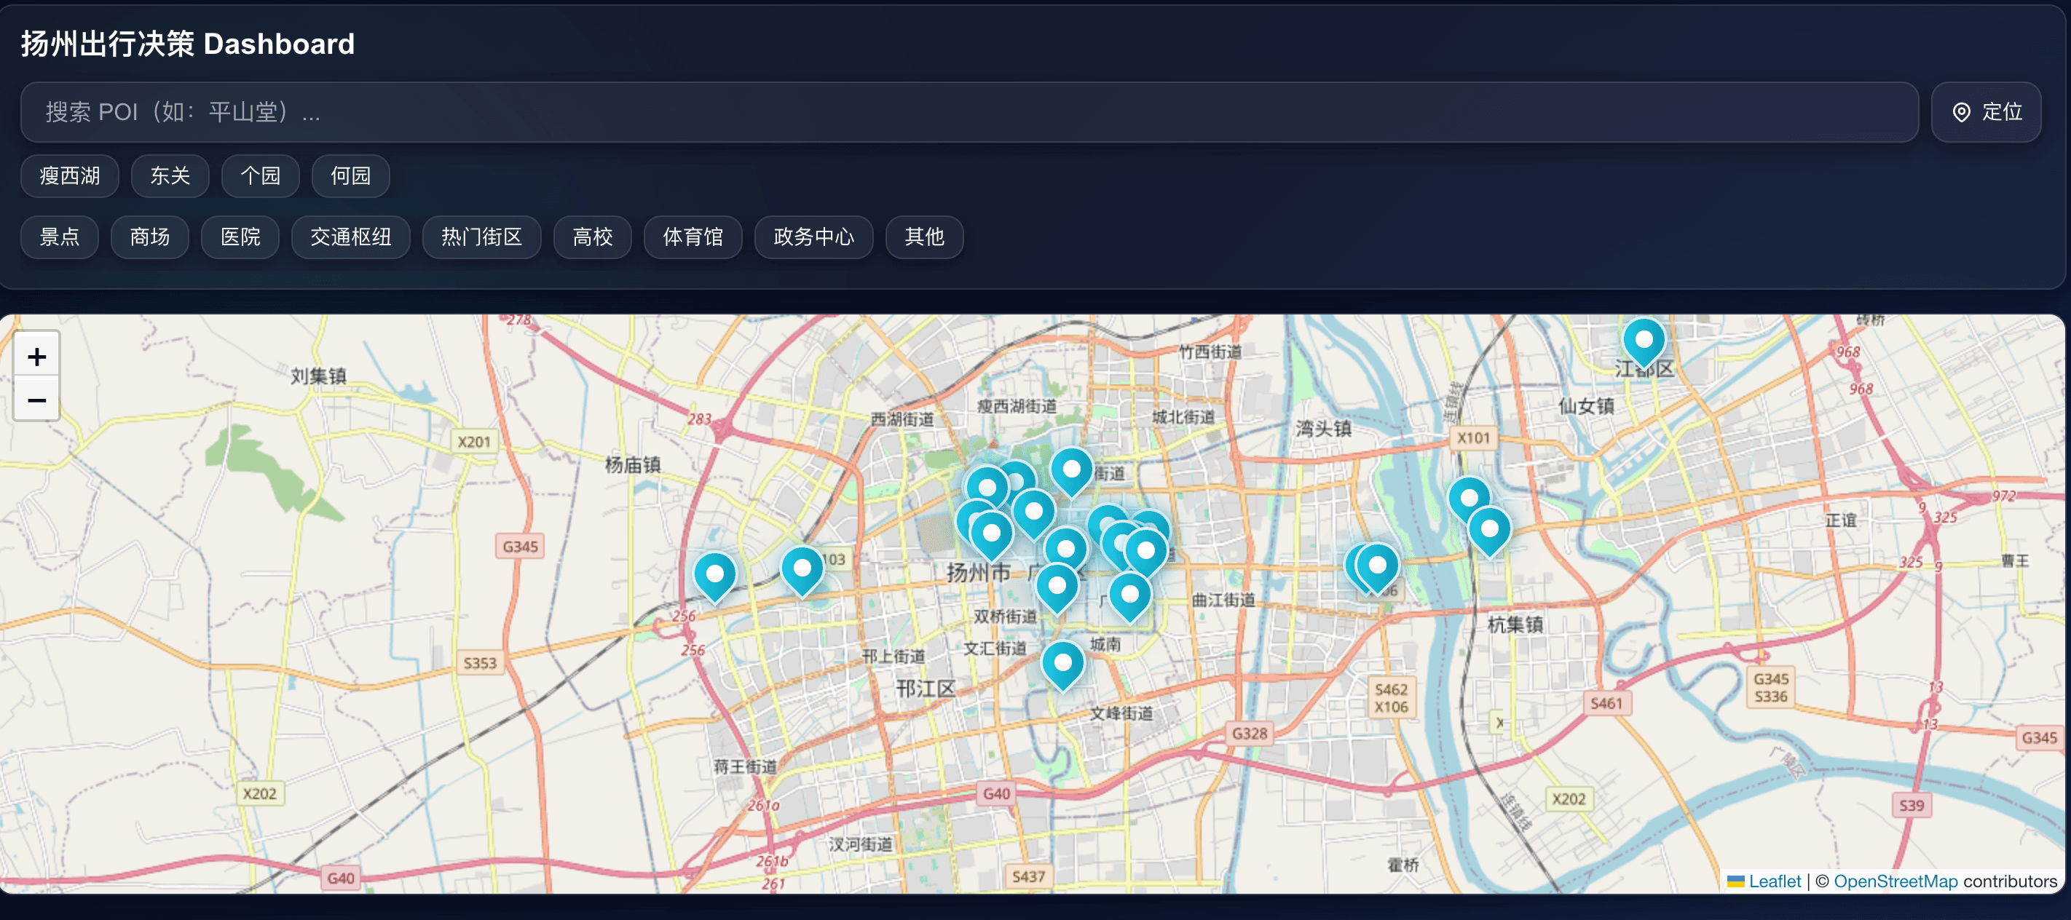The height and width of the screenshot is (920, 2071).
Task: Select the southernmost marker above 文峰街道
Action: 1063,662
